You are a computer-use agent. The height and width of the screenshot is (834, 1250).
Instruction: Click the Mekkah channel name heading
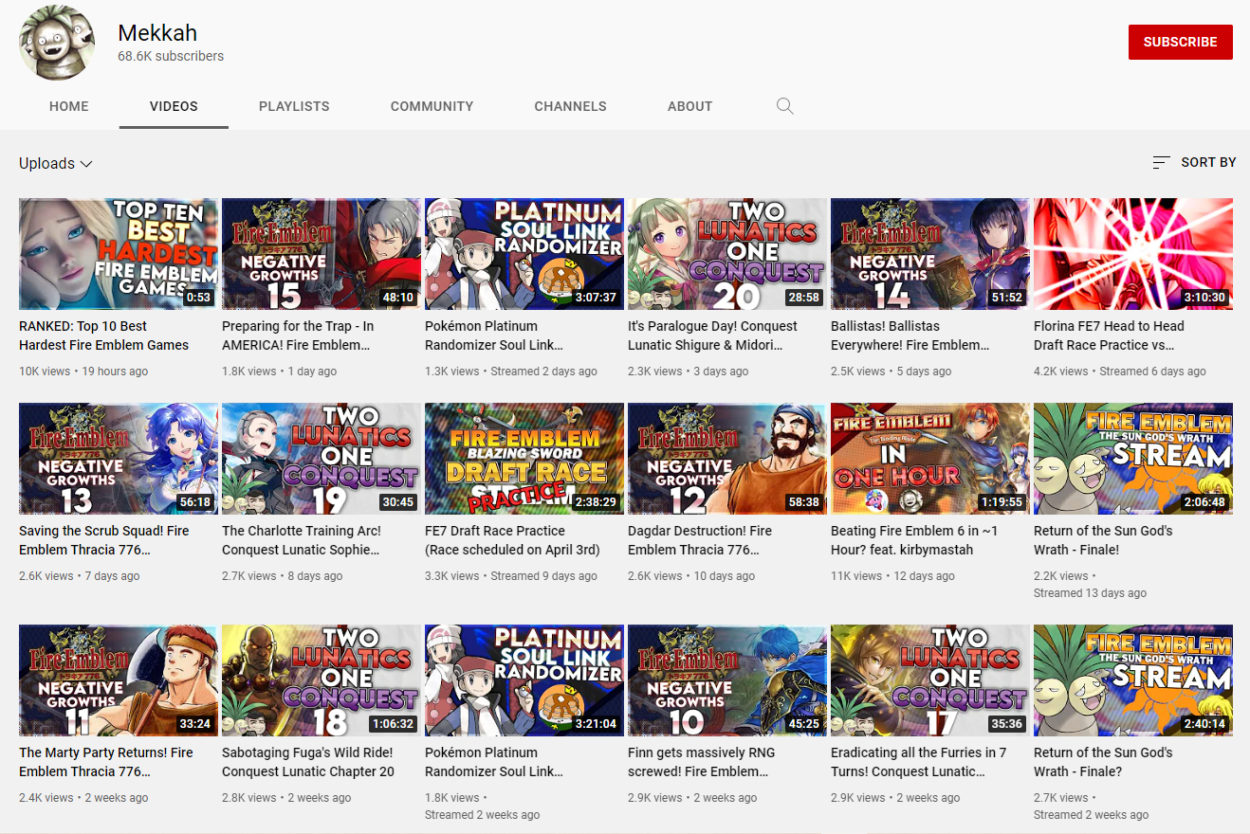pos(157,33)
